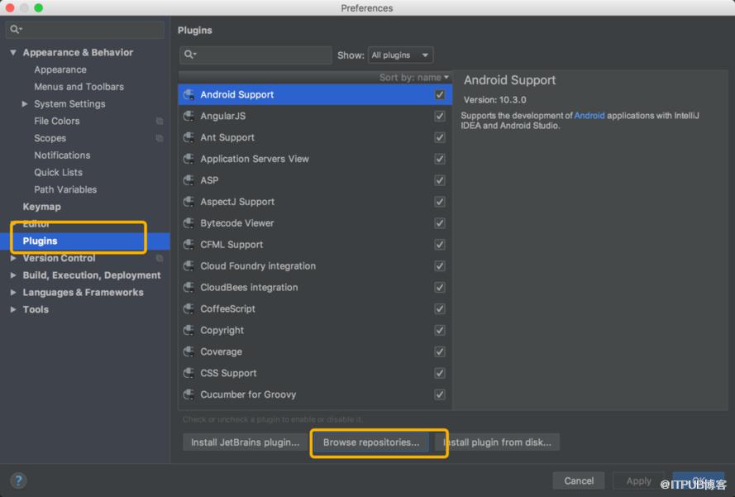Click the Android Support plugin icon

coord(189,95)
